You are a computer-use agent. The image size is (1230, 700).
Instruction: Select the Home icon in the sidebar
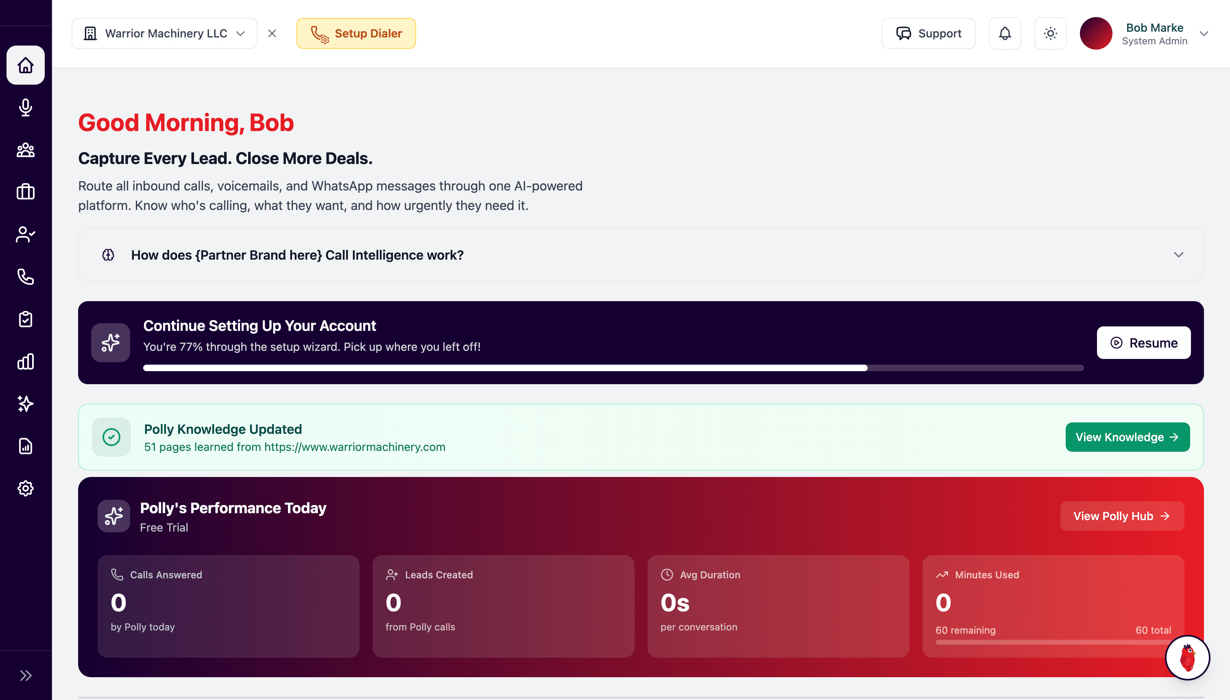point(26,66)
